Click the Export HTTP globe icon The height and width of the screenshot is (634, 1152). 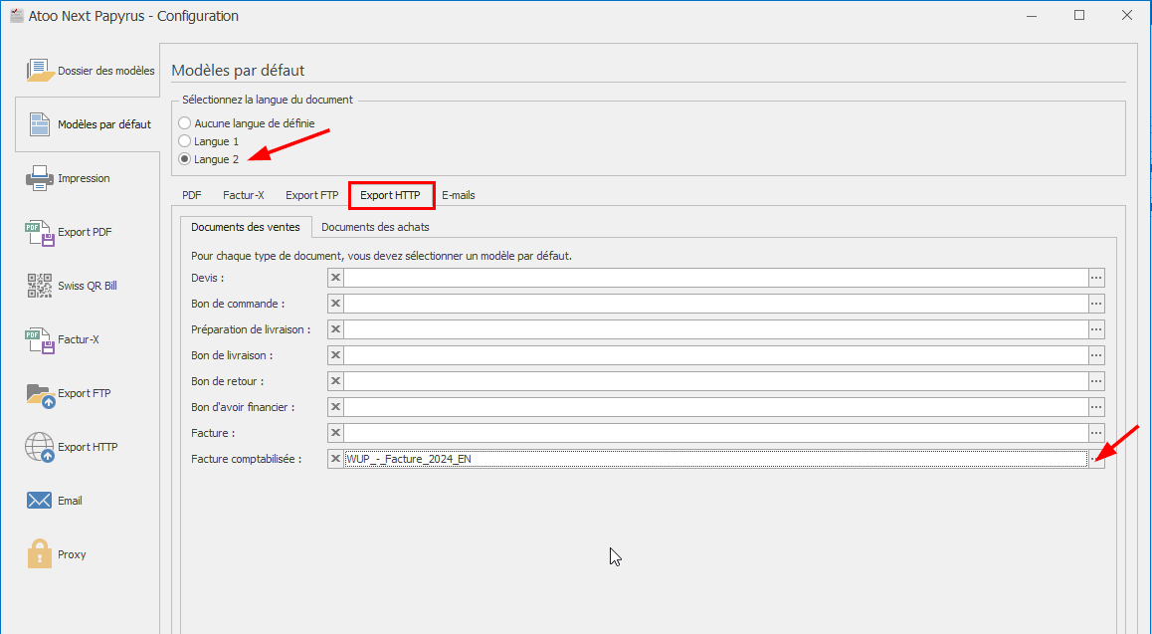tap(39, 447)
